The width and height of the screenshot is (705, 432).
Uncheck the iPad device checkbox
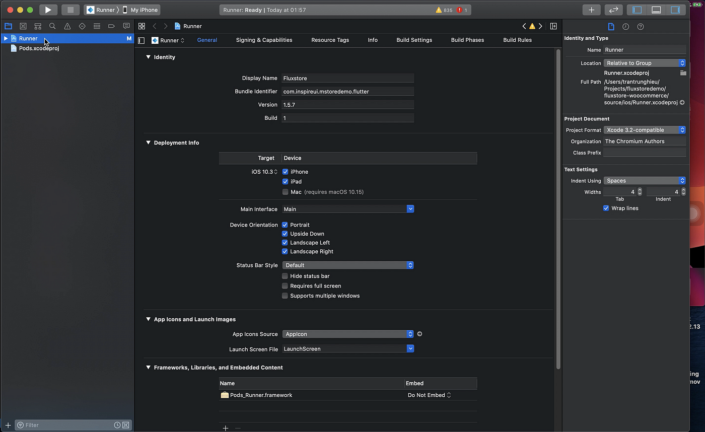[x=285, y=182]
